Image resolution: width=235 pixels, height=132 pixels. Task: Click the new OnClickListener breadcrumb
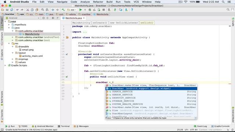click(124, 23)
